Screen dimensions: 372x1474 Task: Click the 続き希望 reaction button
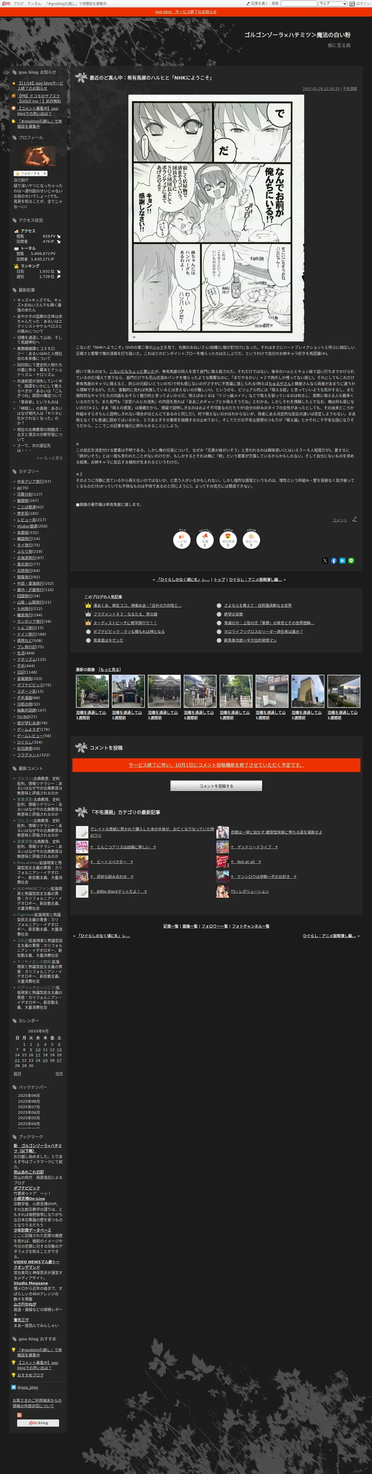coord(228,540)
